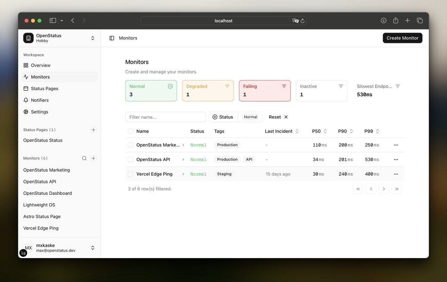Click the Normal filter chip
Screen dimensions: 447x282
[250, 117]
